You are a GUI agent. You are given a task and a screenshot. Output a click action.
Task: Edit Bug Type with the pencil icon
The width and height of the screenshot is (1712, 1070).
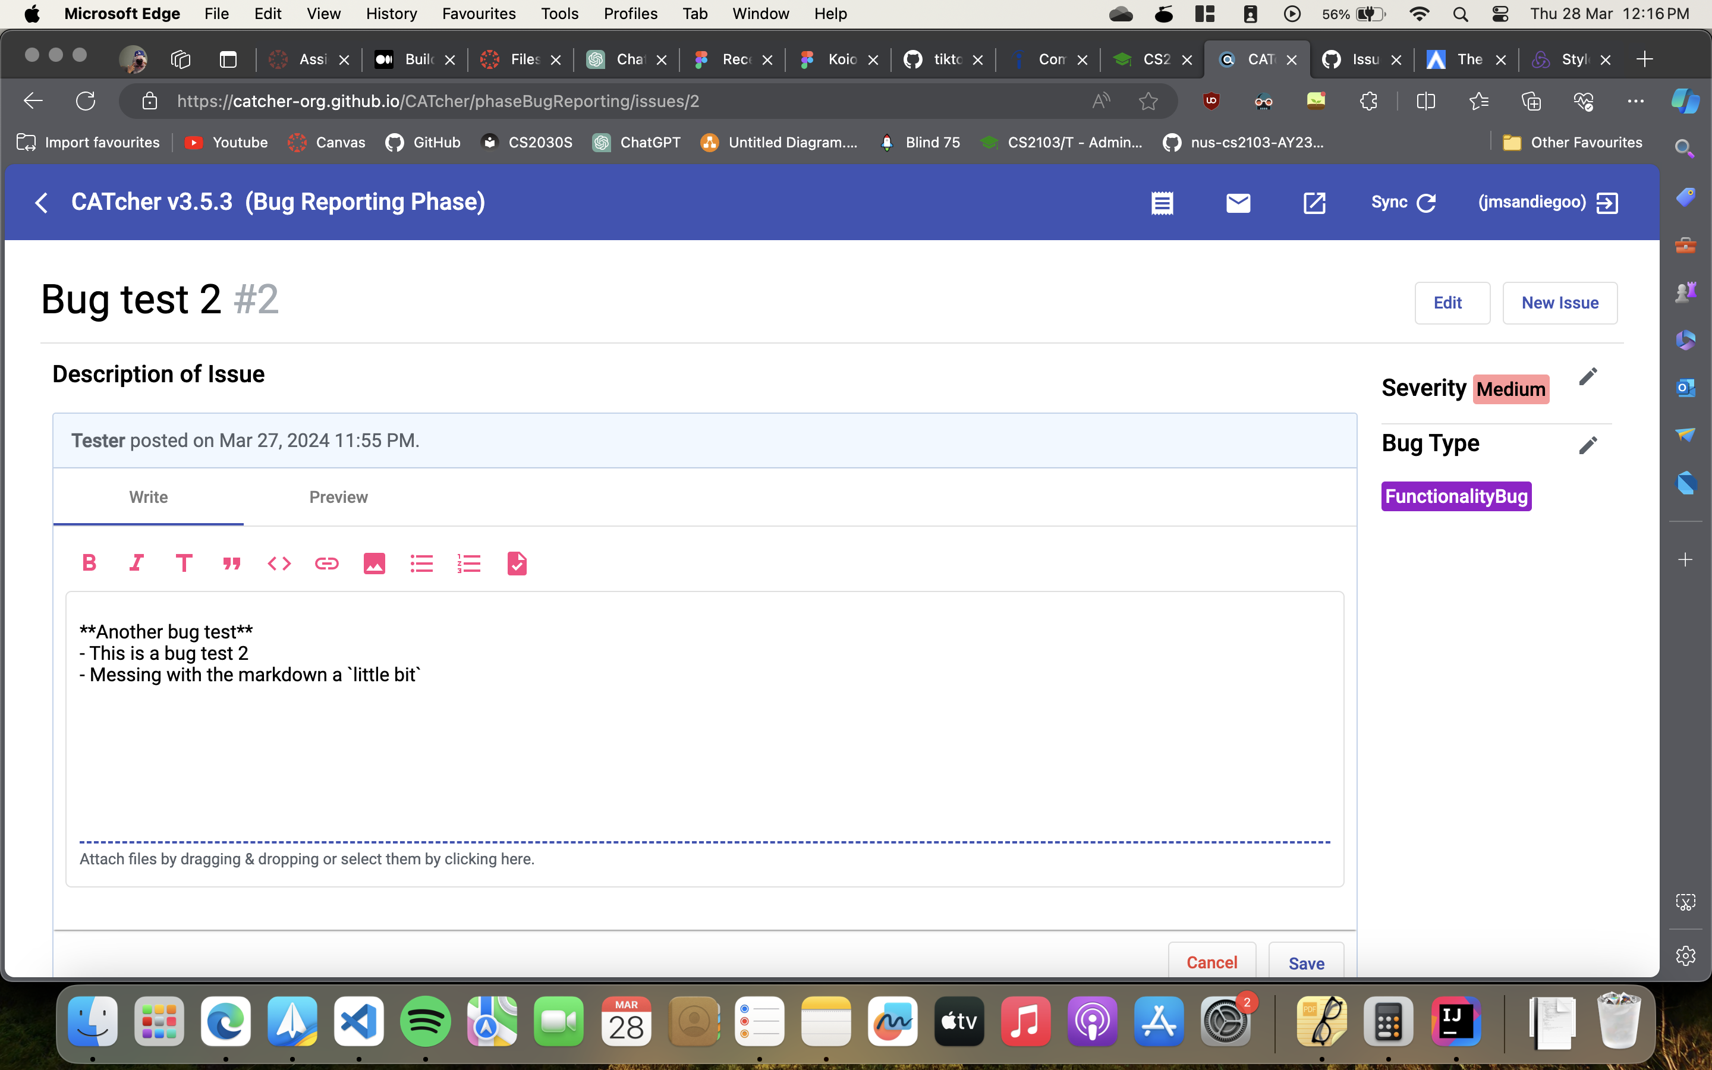(x=1588, y=445)
